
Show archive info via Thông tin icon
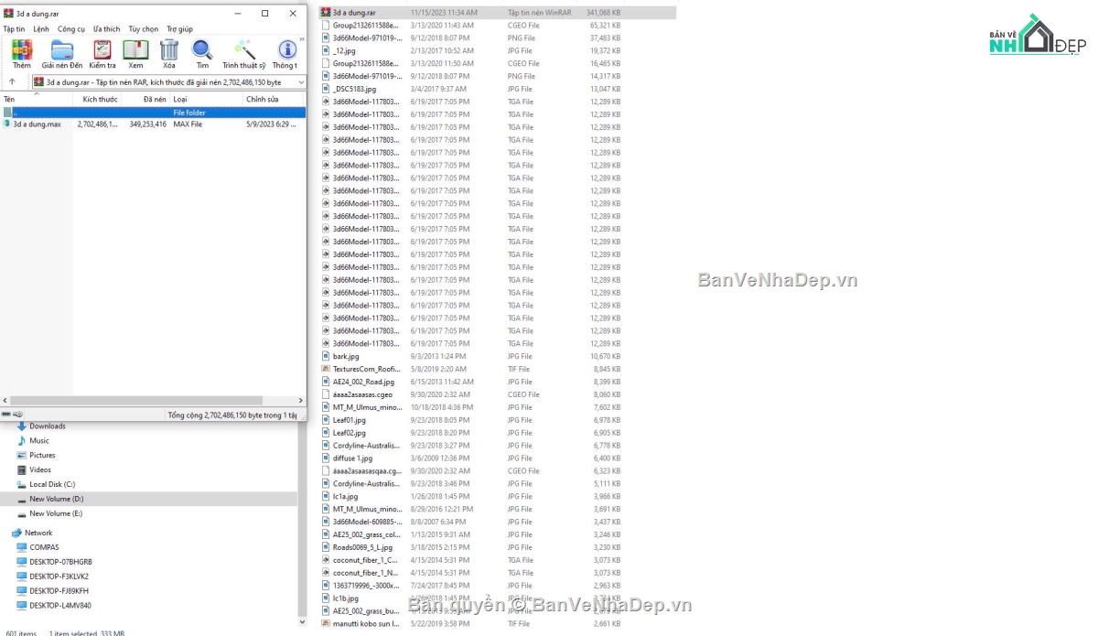(x=285, y=53)
